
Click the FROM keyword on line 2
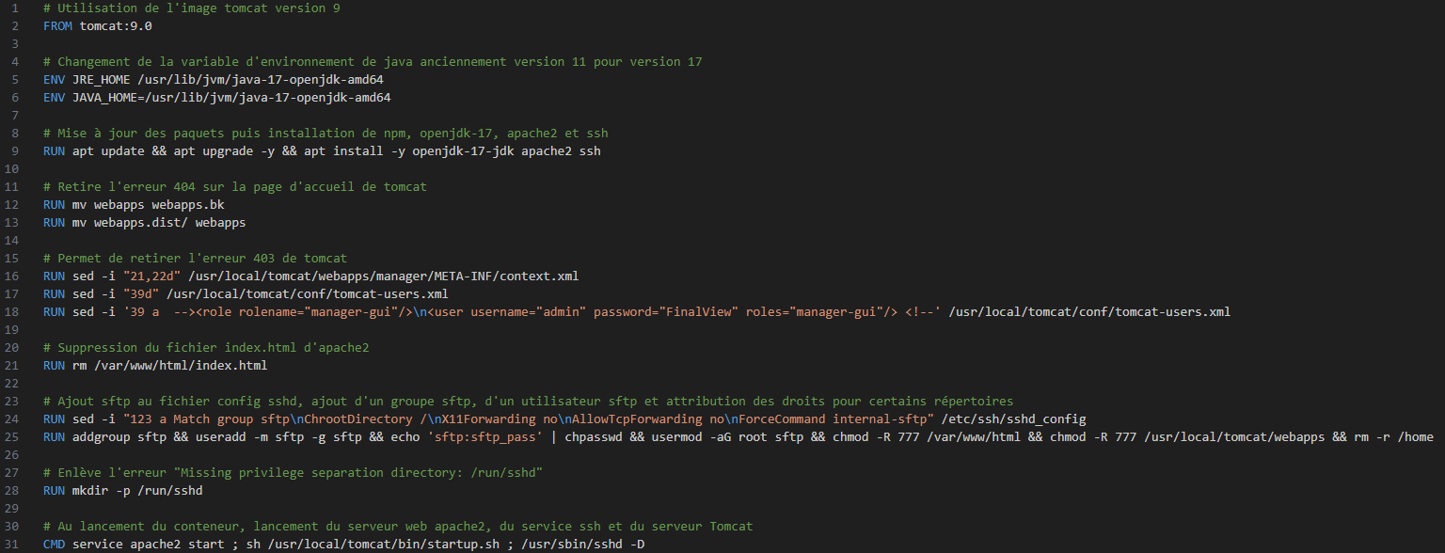[54, 25]
